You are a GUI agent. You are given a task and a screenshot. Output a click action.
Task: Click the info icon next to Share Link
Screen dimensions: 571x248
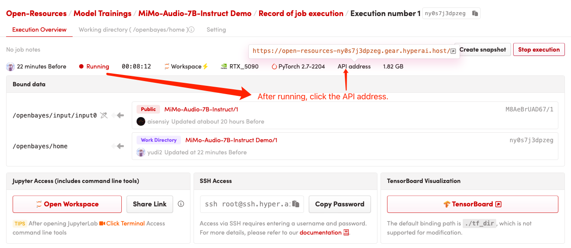pyautogui.click(x=181, y=204)
